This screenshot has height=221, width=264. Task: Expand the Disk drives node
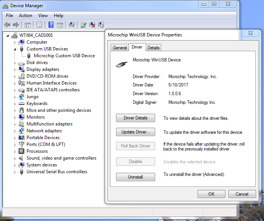click(x=15, y=63)
